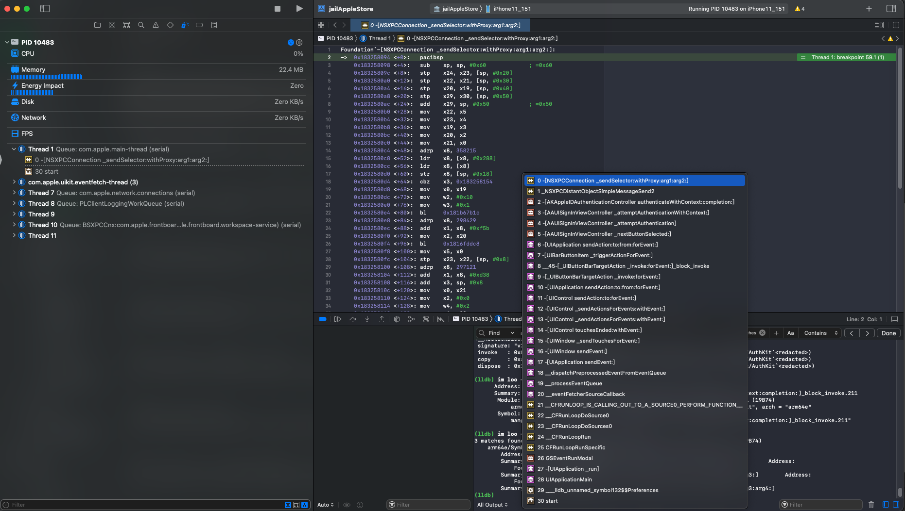Click Step Out button
905x511 pixels.
pyautogui.click(x=382, y=319)
